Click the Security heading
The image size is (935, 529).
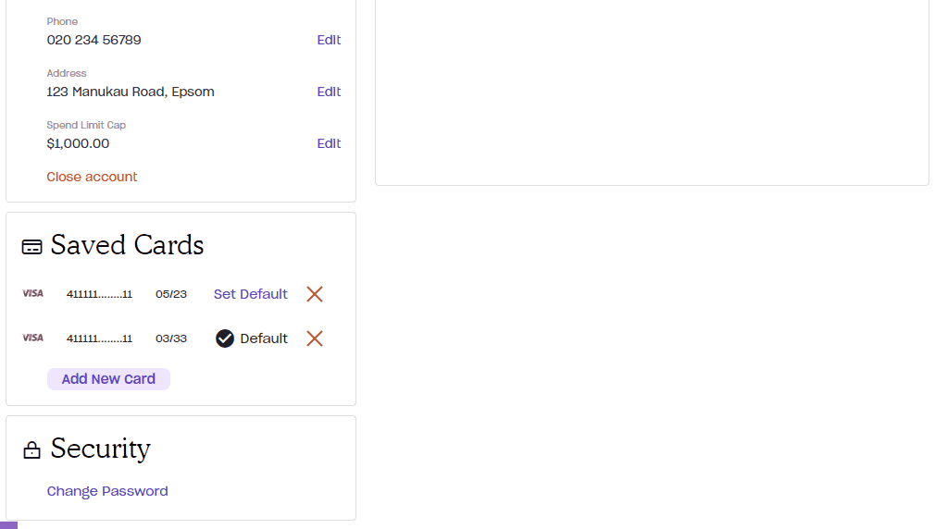coord(101,449)
